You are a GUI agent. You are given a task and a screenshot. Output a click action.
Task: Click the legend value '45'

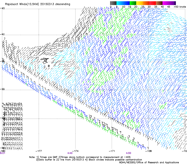tap(169, 7)
